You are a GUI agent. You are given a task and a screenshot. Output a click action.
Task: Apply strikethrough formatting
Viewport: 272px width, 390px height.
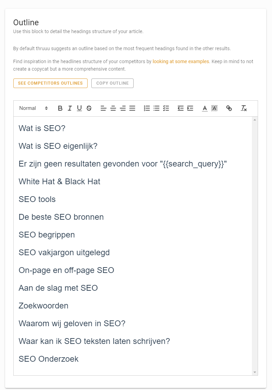[x=89, y=108]
